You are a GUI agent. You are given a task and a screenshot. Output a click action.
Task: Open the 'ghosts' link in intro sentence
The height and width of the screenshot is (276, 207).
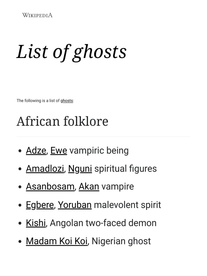point(67,101)
